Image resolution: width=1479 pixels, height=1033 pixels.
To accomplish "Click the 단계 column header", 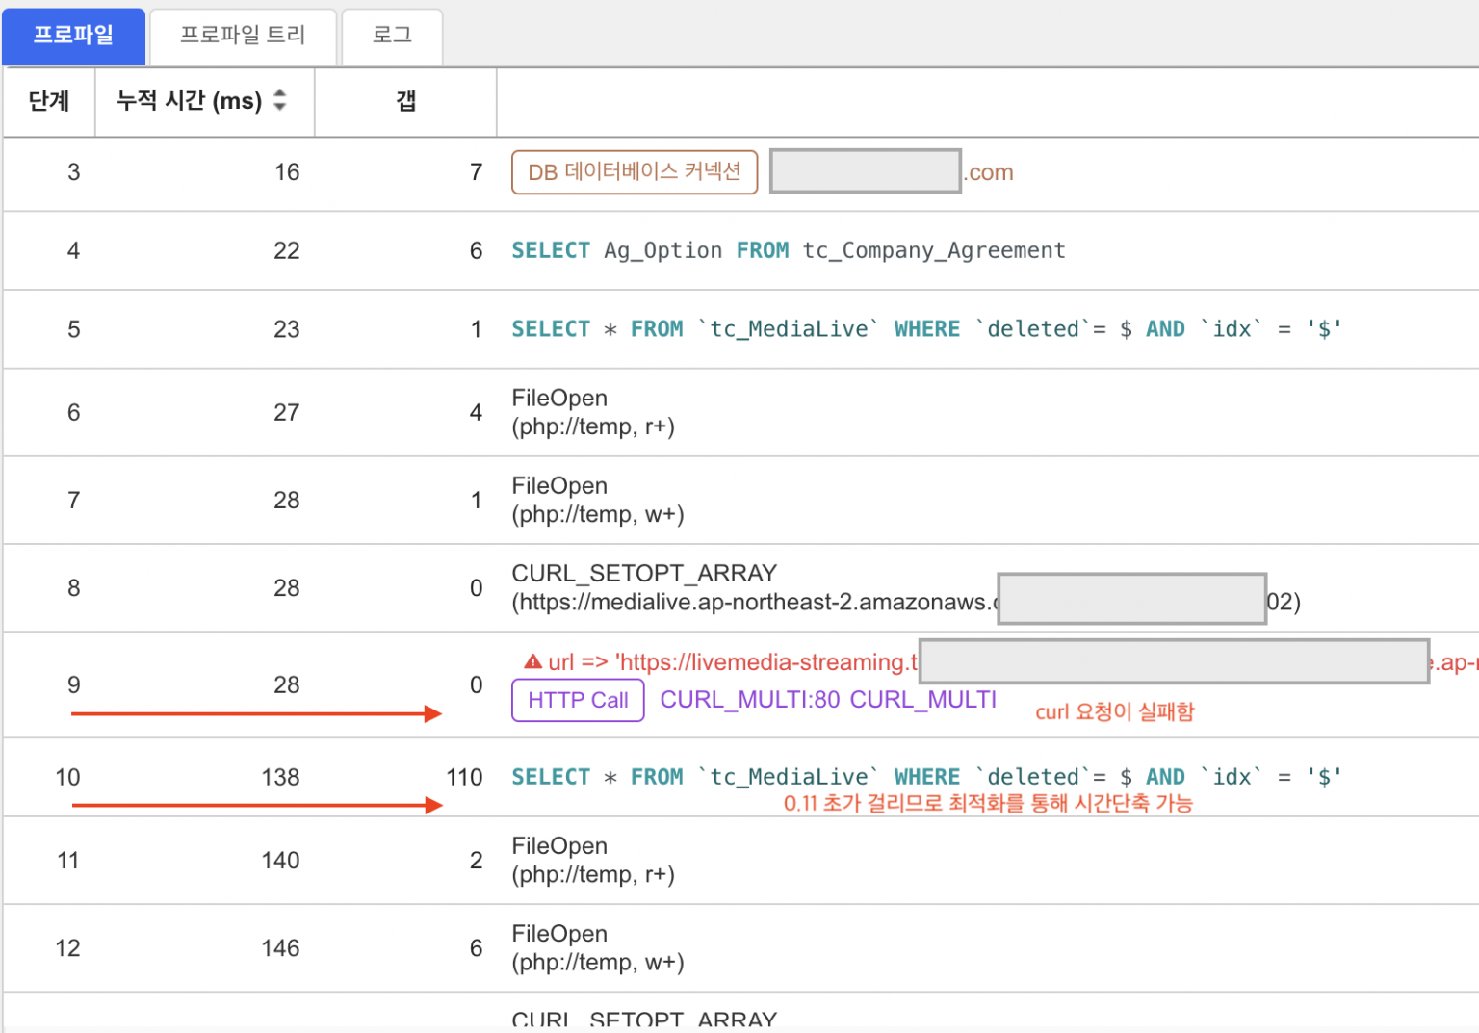I will point(49,101).
